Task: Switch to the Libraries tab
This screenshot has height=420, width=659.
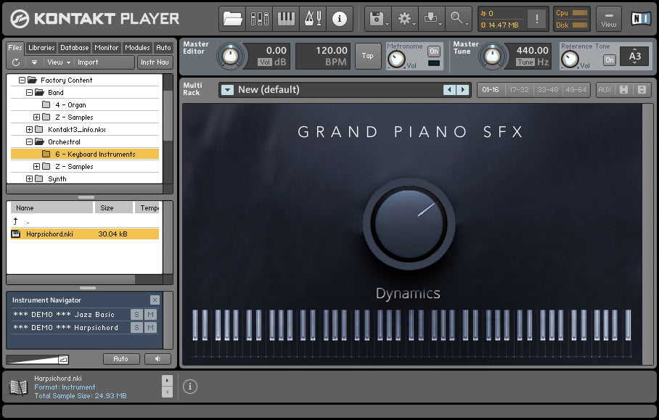Action: click(41, 48)
